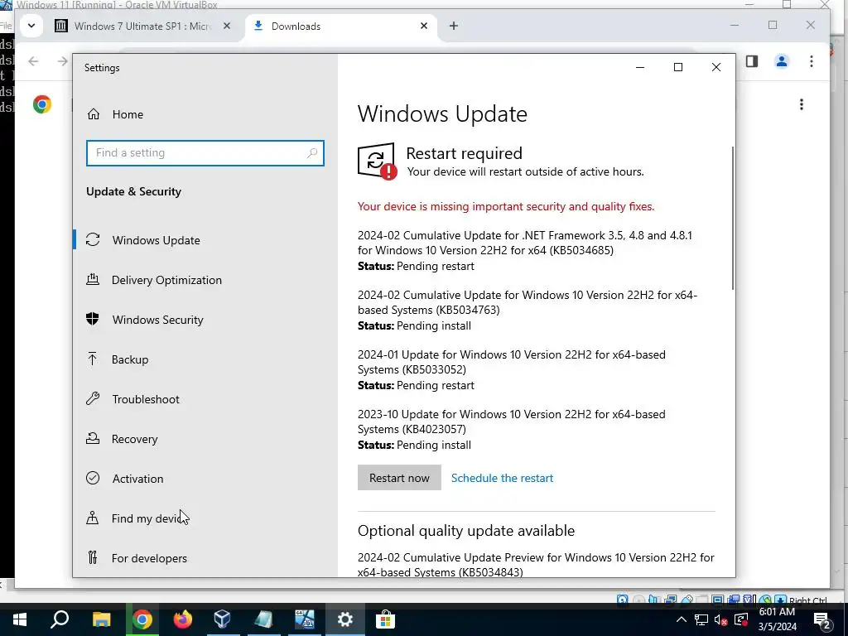This screenshot has width=848, height=636.
Task: Open the notification center with 2 alerts
Action: coord(822,619)
